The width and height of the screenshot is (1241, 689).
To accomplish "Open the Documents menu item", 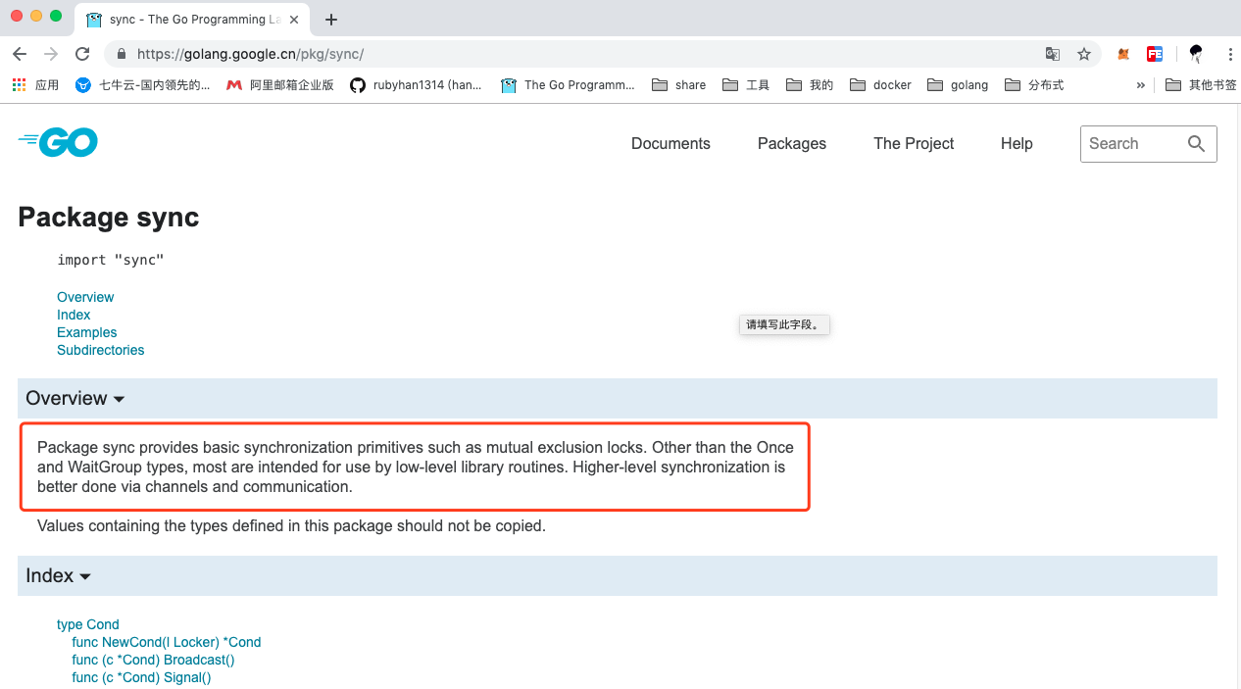I will (x=670, y=144).
